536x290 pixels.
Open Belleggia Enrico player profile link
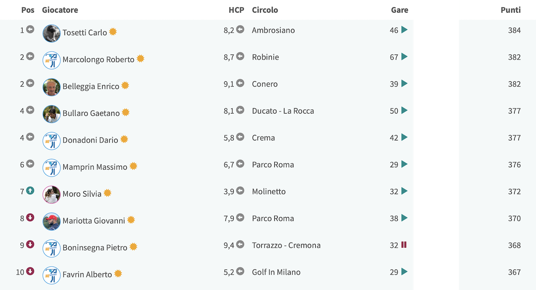point(91,86)
